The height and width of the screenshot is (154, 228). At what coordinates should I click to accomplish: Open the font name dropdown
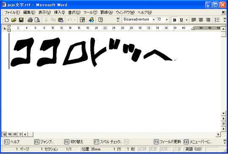click(x=154, y=19)
